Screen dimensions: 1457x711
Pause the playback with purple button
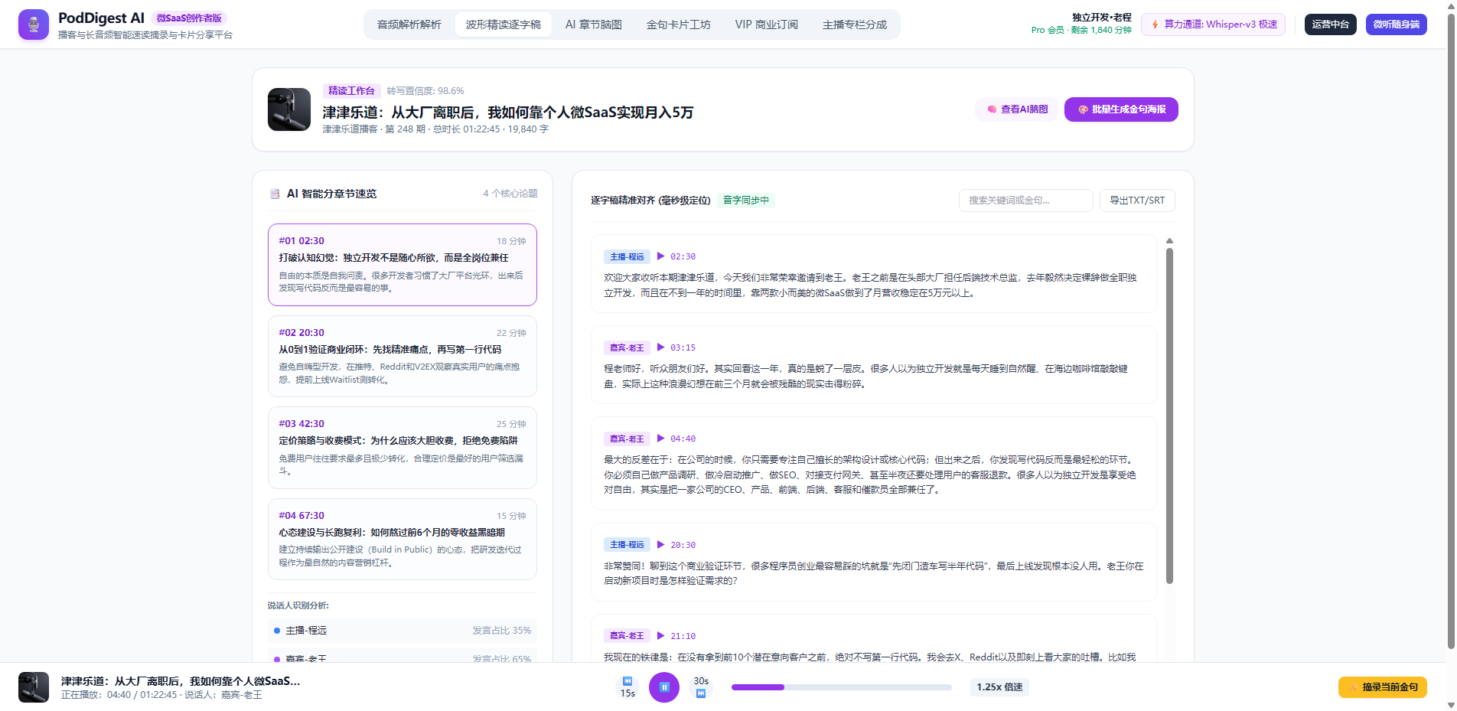(x=664, y=687)
